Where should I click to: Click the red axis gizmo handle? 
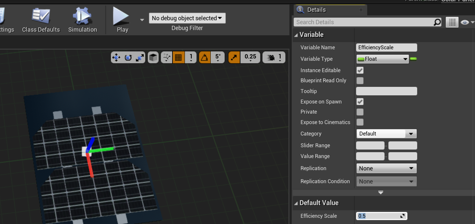90,166
